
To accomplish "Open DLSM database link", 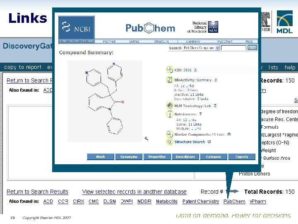I will point(110,201).
